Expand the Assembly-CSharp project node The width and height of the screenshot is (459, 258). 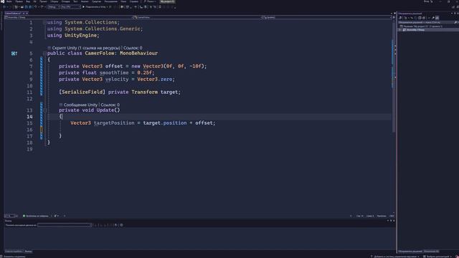(400, 30)
